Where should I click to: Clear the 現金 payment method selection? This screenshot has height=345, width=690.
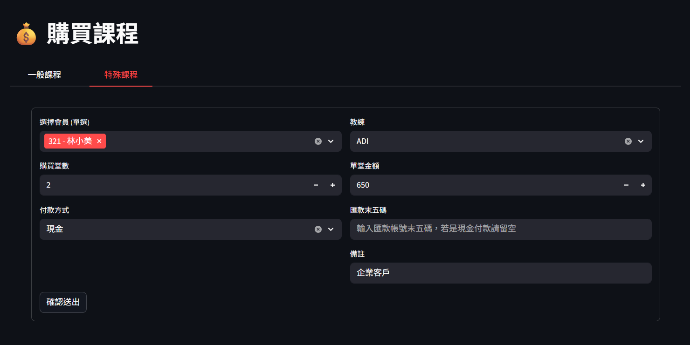[318, 229]
